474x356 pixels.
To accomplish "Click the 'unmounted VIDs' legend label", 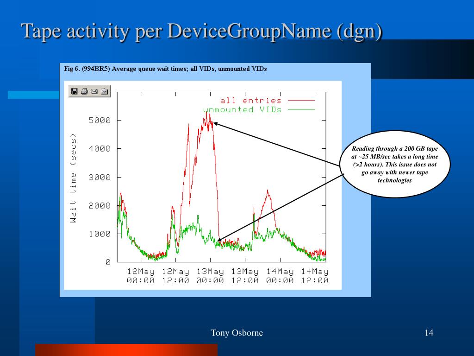I will [x=242, y=109].
